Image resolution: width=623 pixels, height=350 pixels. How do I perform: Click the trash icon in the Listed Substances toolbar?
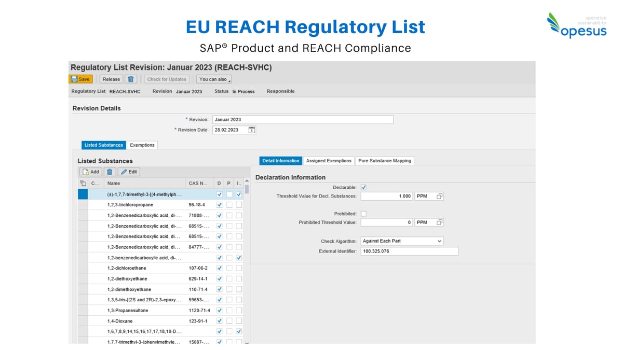(x=110, y=172)
